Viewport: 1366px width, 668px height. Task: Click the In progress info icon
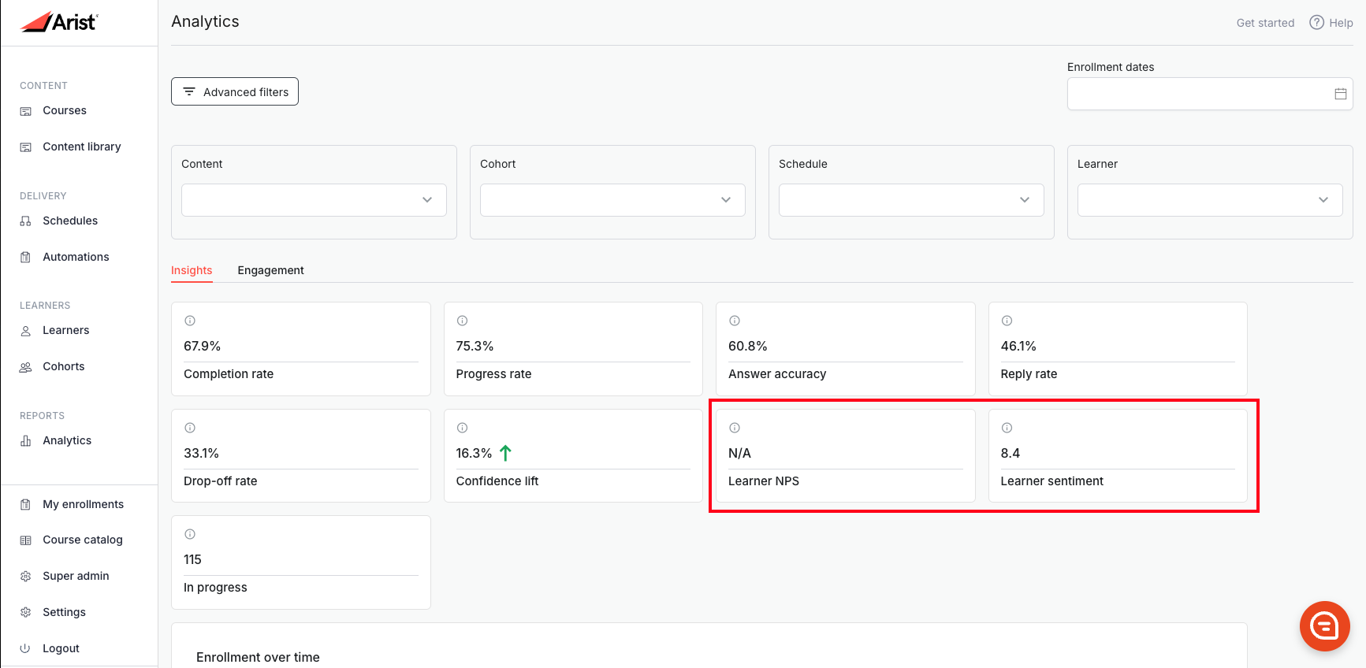pyautogui.click(x=190, y=534)
